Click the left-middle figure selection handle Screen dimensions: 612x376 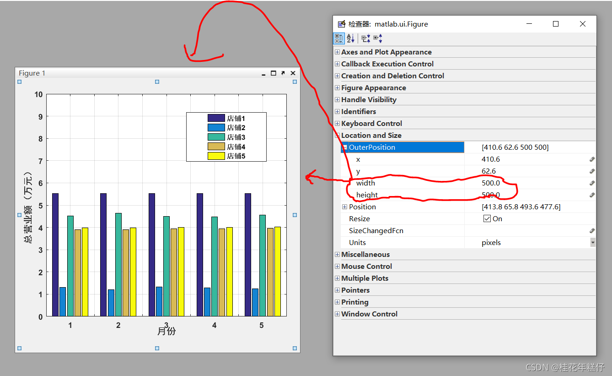pos(19,215)
